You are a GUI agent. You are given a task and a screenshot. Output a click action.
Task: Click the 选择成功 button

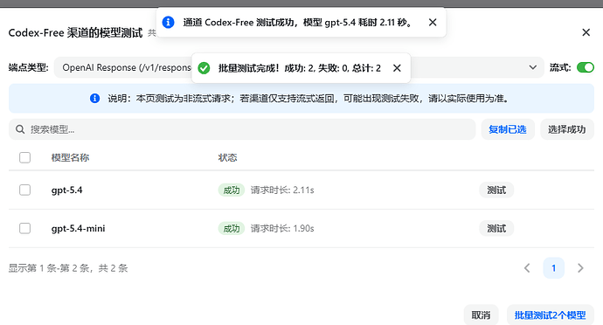click(x=567, y=129)
